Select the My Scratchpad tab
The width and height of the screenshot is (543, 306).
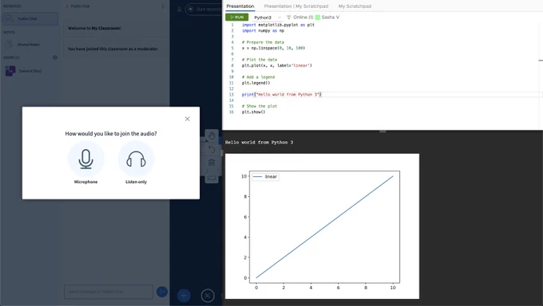pyautogui.click(x=355, y=6)
